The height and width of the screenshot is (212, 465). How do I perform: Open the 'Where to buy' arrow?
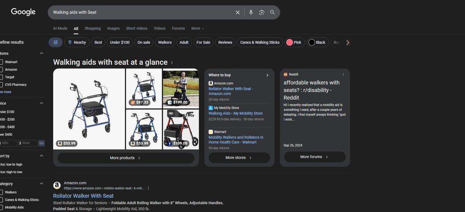(x=267, y=75)
